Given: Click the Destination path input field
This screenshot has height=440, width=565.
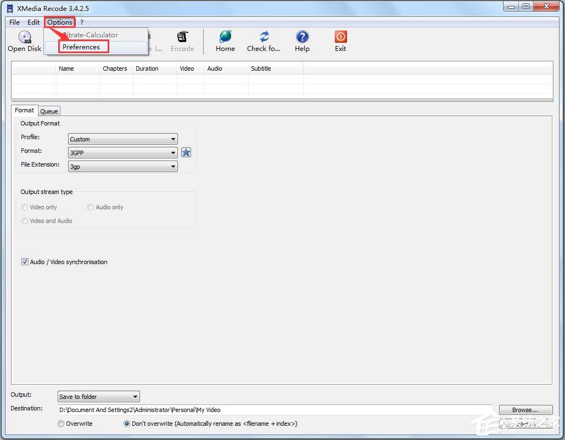Looking at the screenshot, I should pyautogui.click(x=275, y=409).
